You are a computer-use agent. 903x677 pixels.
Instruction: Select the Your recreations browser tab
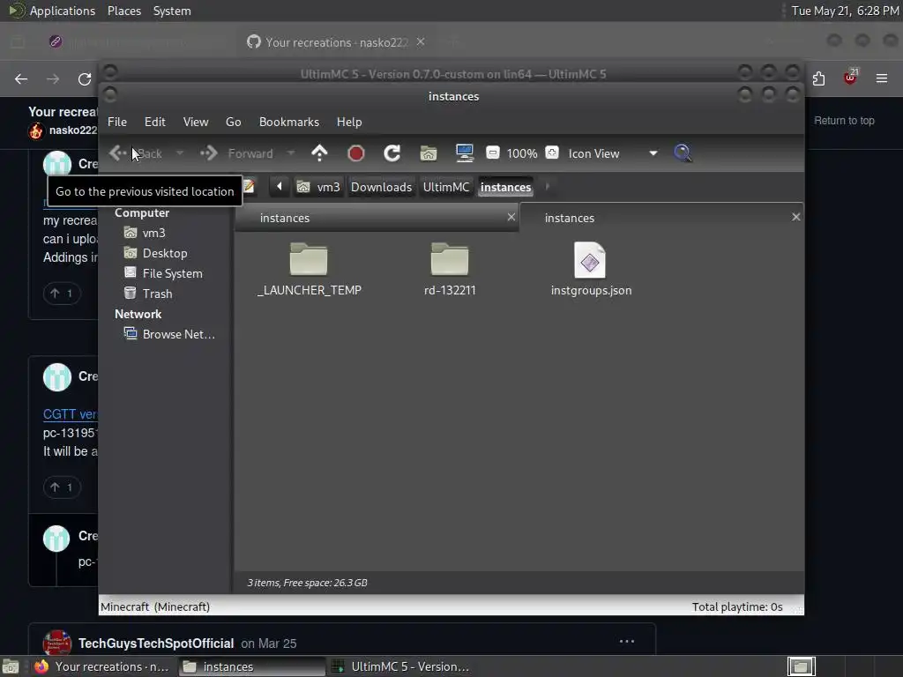[x=336, y=42]
